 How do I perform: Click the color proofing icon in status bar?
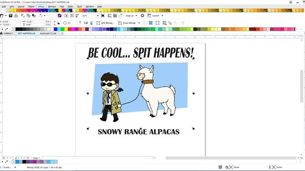coord(220,167)
